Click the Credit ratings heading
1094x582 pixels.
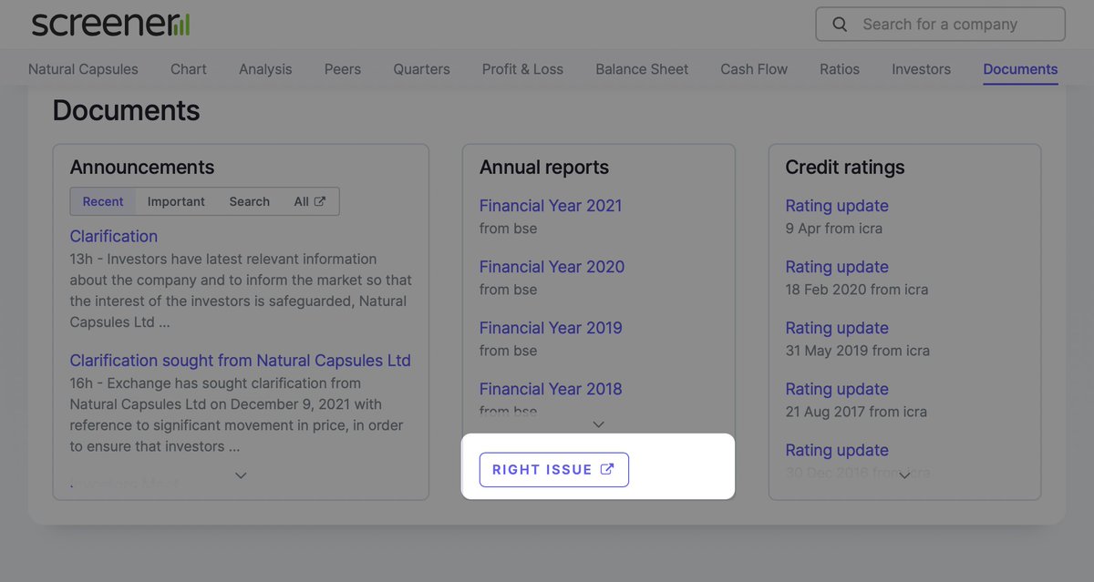pyautogui.click(x=845, y=168)
